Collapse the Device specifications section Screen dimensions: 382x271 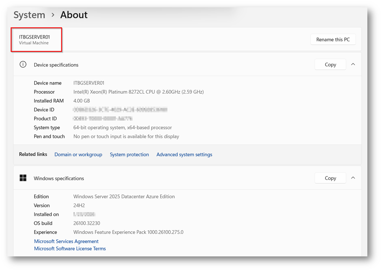point(353,64)
